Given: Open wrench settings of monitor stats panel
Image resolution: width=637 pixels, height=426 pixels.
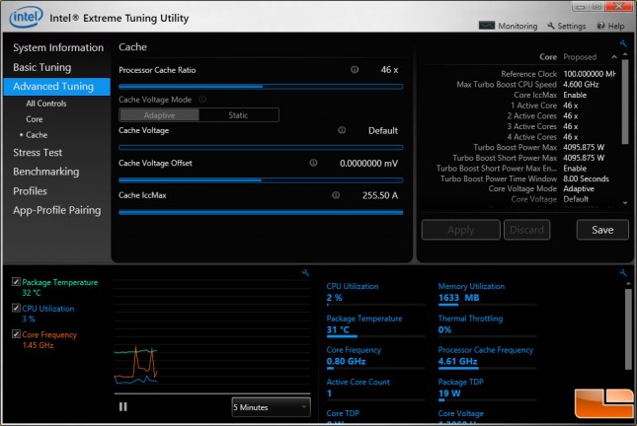Looking at the screenshot, I should (x=623, y=272).
